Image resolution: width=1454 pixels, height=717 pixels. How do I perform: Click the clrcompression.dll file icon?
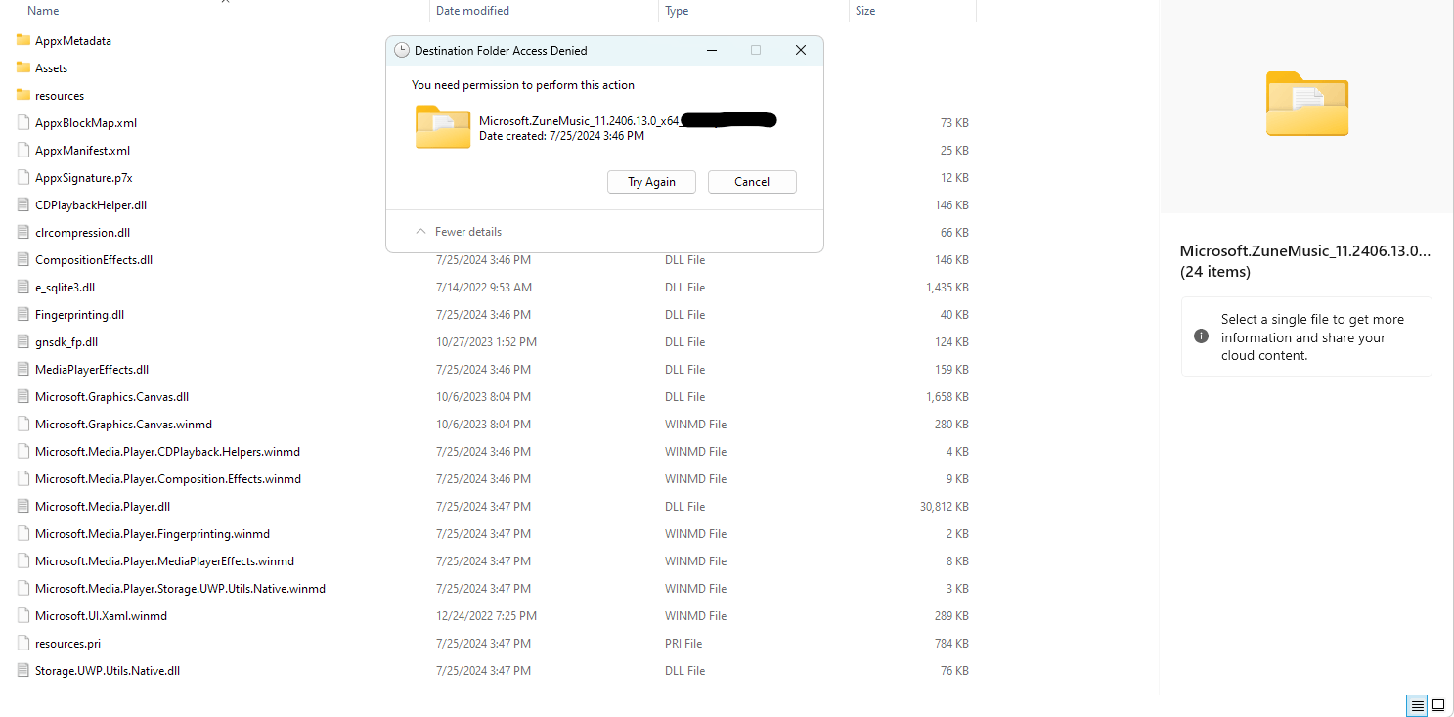(x=23, y=232)
